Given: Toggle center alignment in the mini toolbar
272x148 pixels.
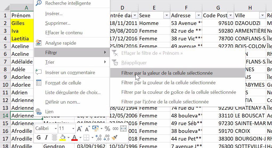Looking at the screenshot, I should click(55, 138).
